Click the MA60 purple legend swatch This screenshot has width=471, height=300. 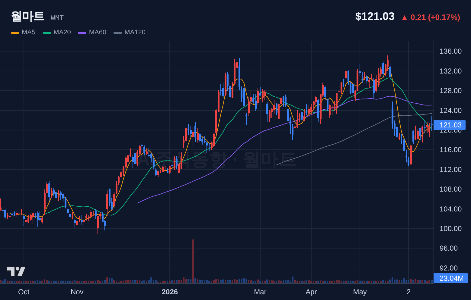[x=82, y=33]
